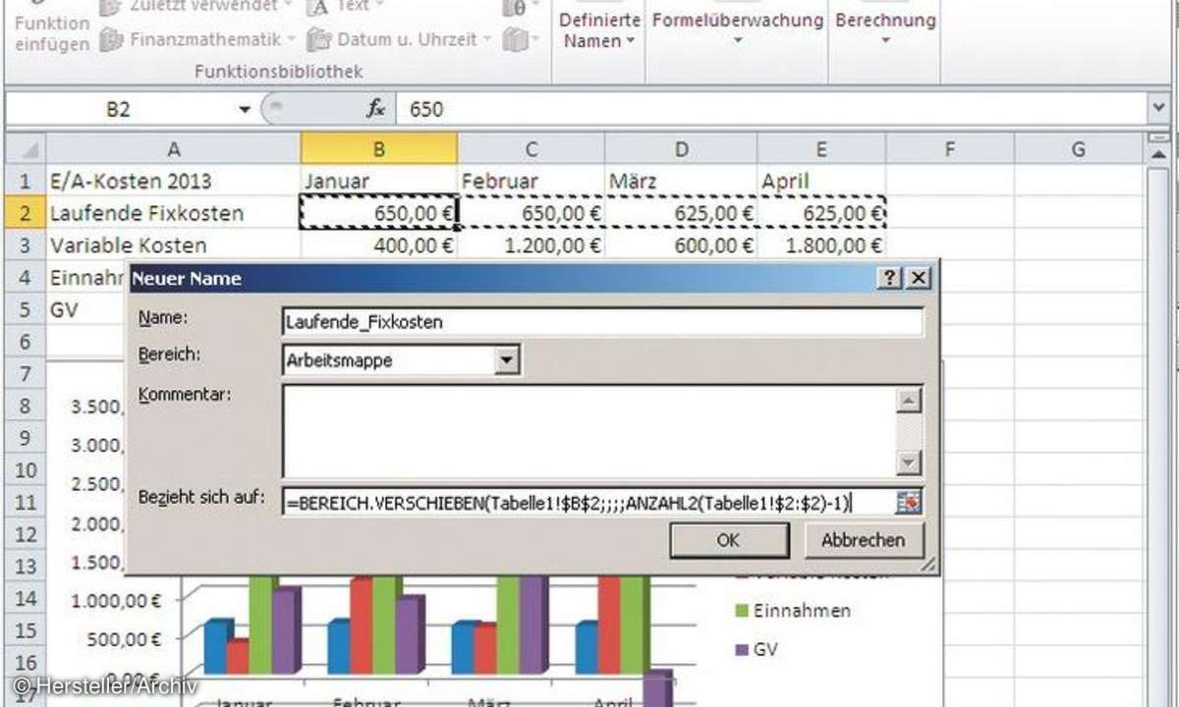Select column F header

tap(949, 149)
